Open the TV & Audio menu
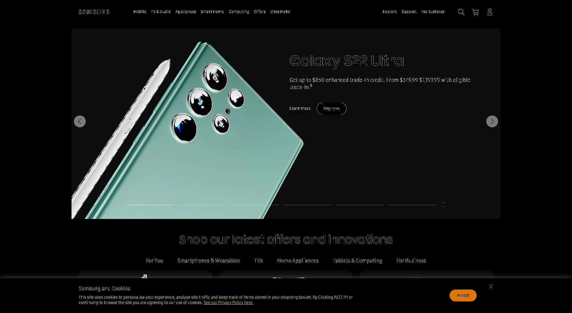The height and width of the screenshot is (313, 572). click(x=161, y=12)
